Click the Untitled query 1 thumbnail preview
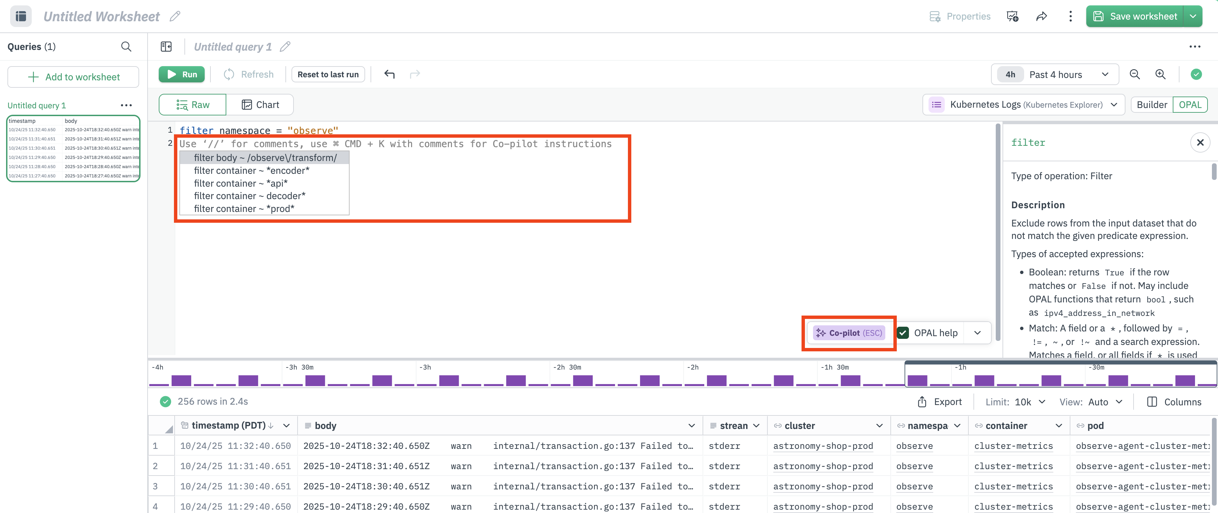1218x513 pixels. (73, 148)
